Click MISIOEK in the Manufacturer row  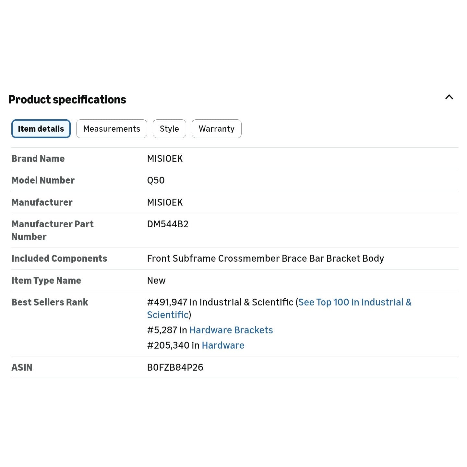165,202
